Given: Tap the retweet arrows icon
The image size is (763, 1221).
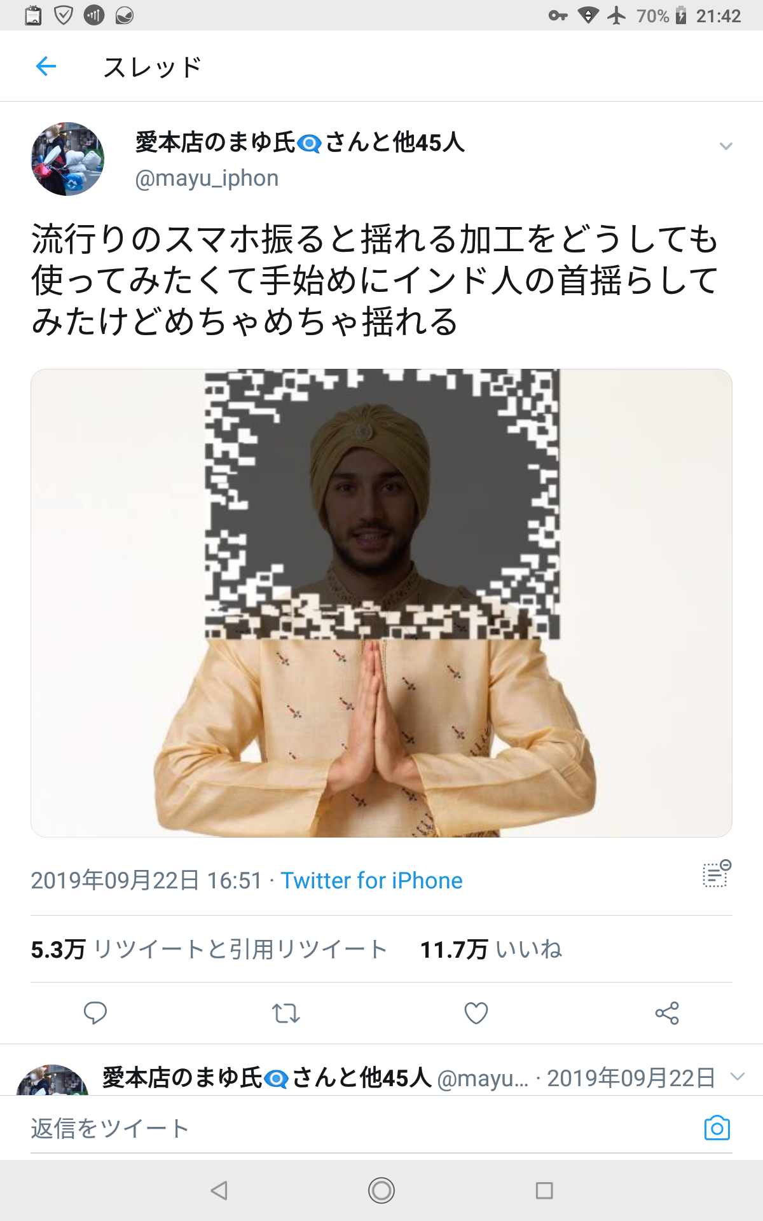Looking at the screenshot, I should click(x=285, y=1012).
